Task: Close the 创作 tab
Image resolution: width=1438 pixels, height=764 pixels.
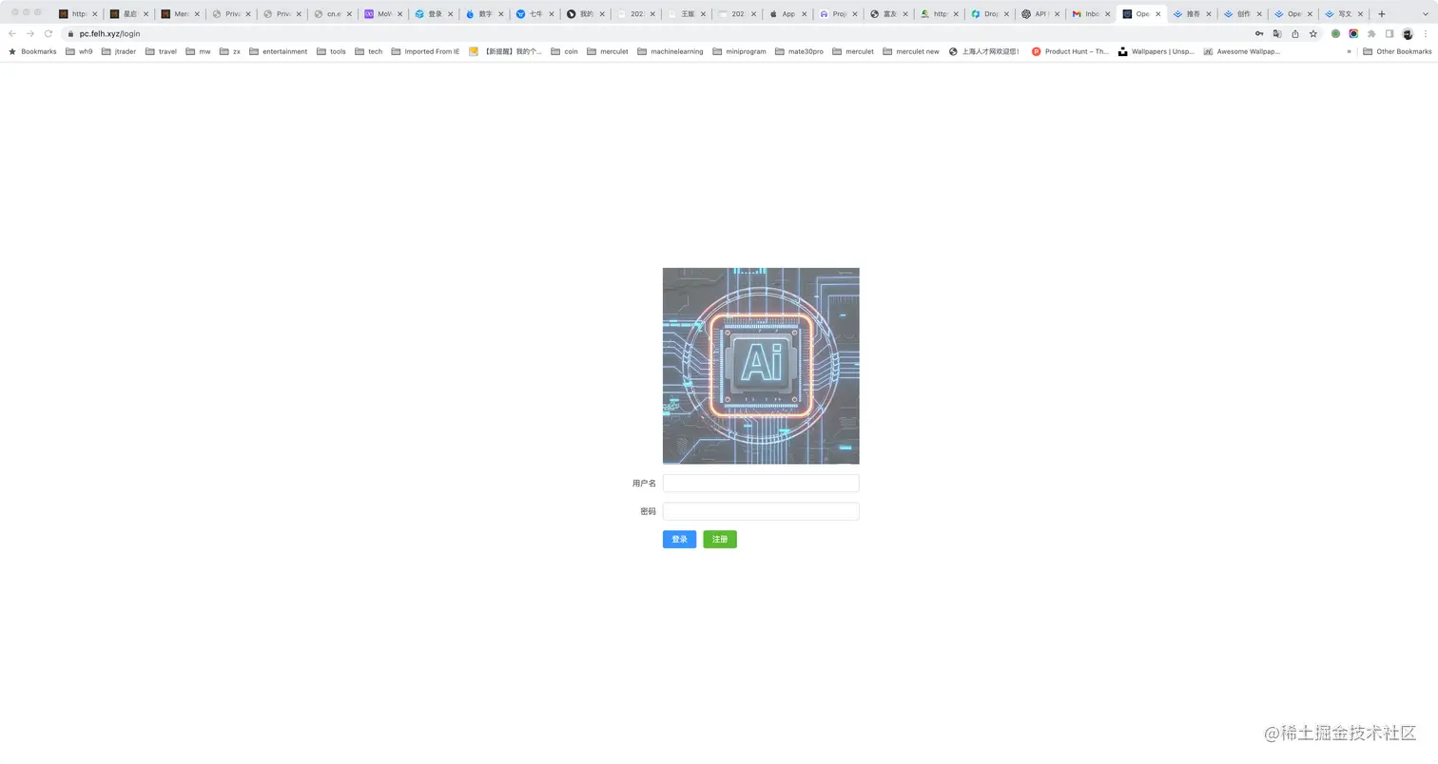Action: pos(1259,14)
